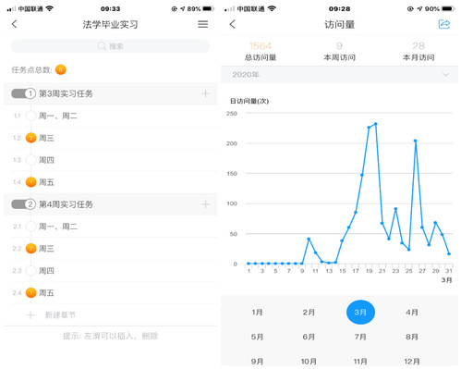Image resolution: width=461 pixels, height=369 pixels.
Task: Select the empty circle for 1.1 周一、周二
Action: [30, 116]
